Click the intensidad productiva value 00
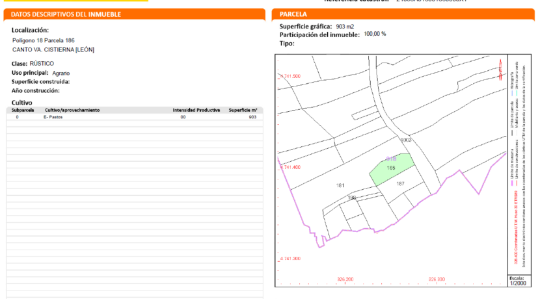This screenshot has height=299, width=540. click(x=183, y=117)
